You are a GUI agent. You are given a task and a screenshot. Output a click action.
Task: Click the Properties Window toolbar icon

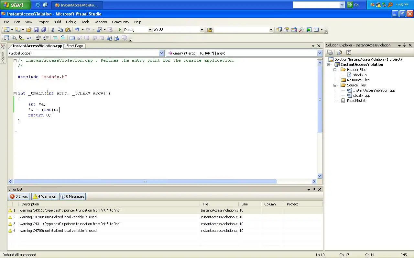(x=287, y=30)
